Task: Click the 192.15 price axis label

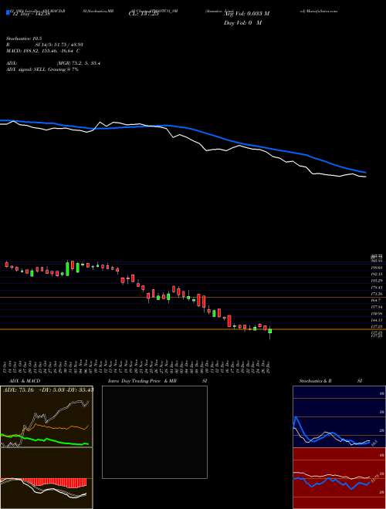Action: (x=377, y=275)
